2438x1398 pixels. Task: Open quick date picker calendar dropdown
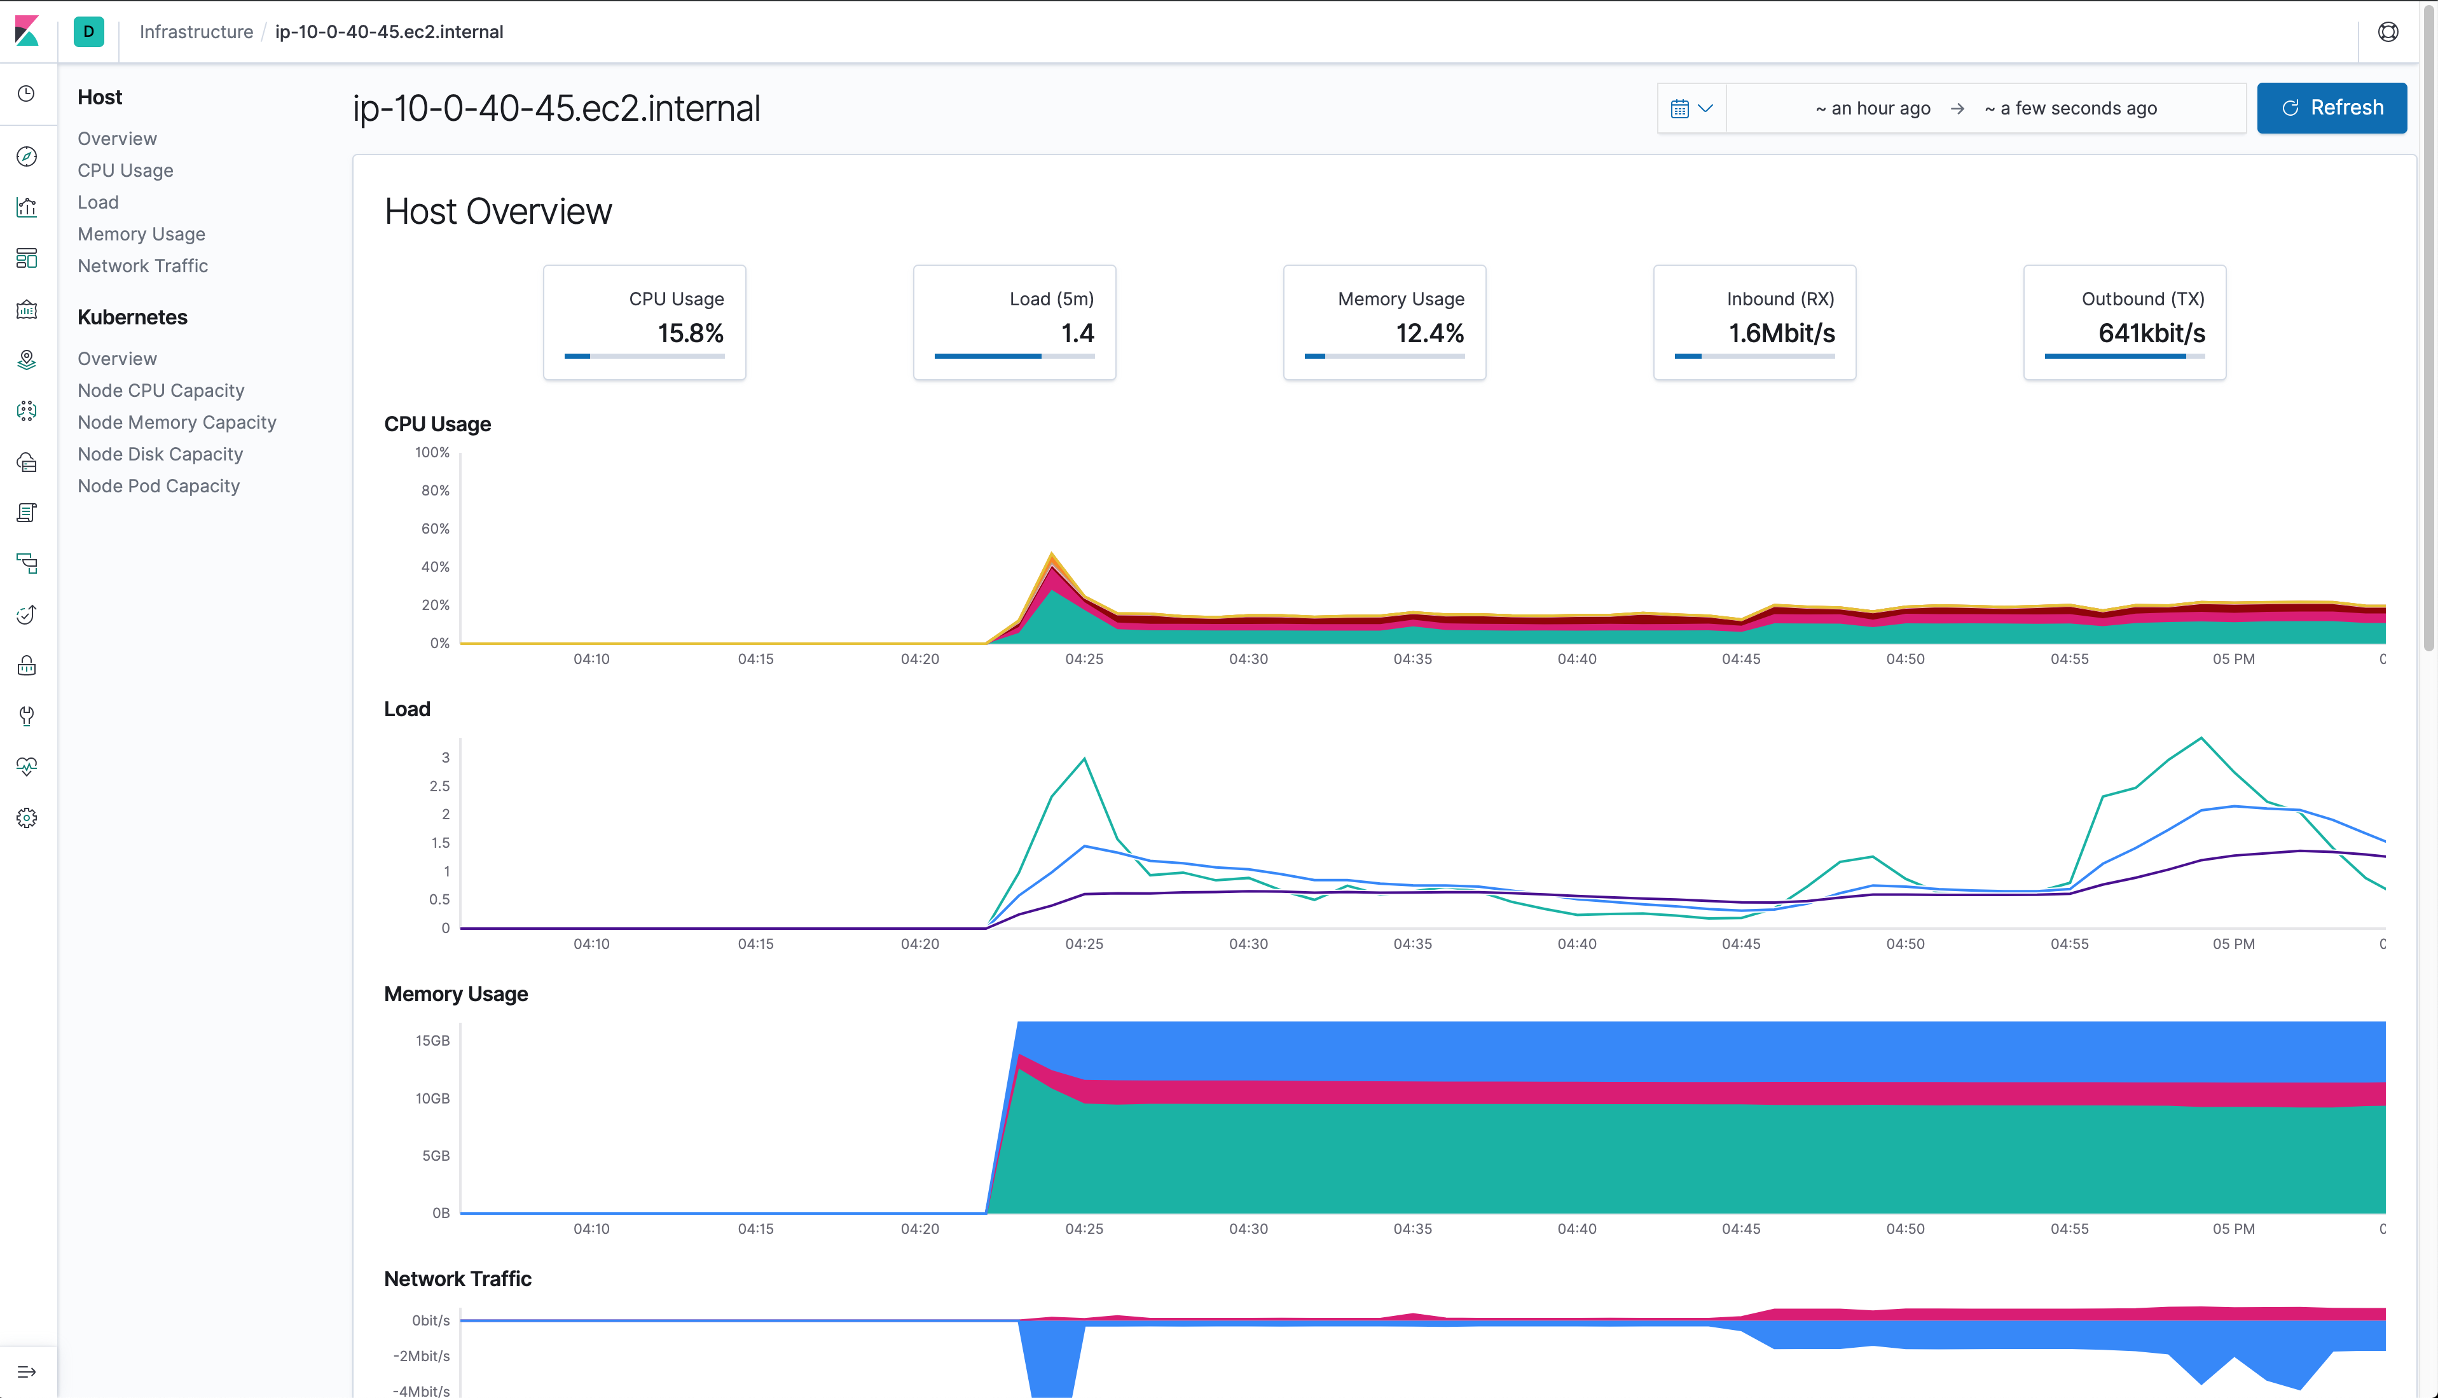(1691, 109)
